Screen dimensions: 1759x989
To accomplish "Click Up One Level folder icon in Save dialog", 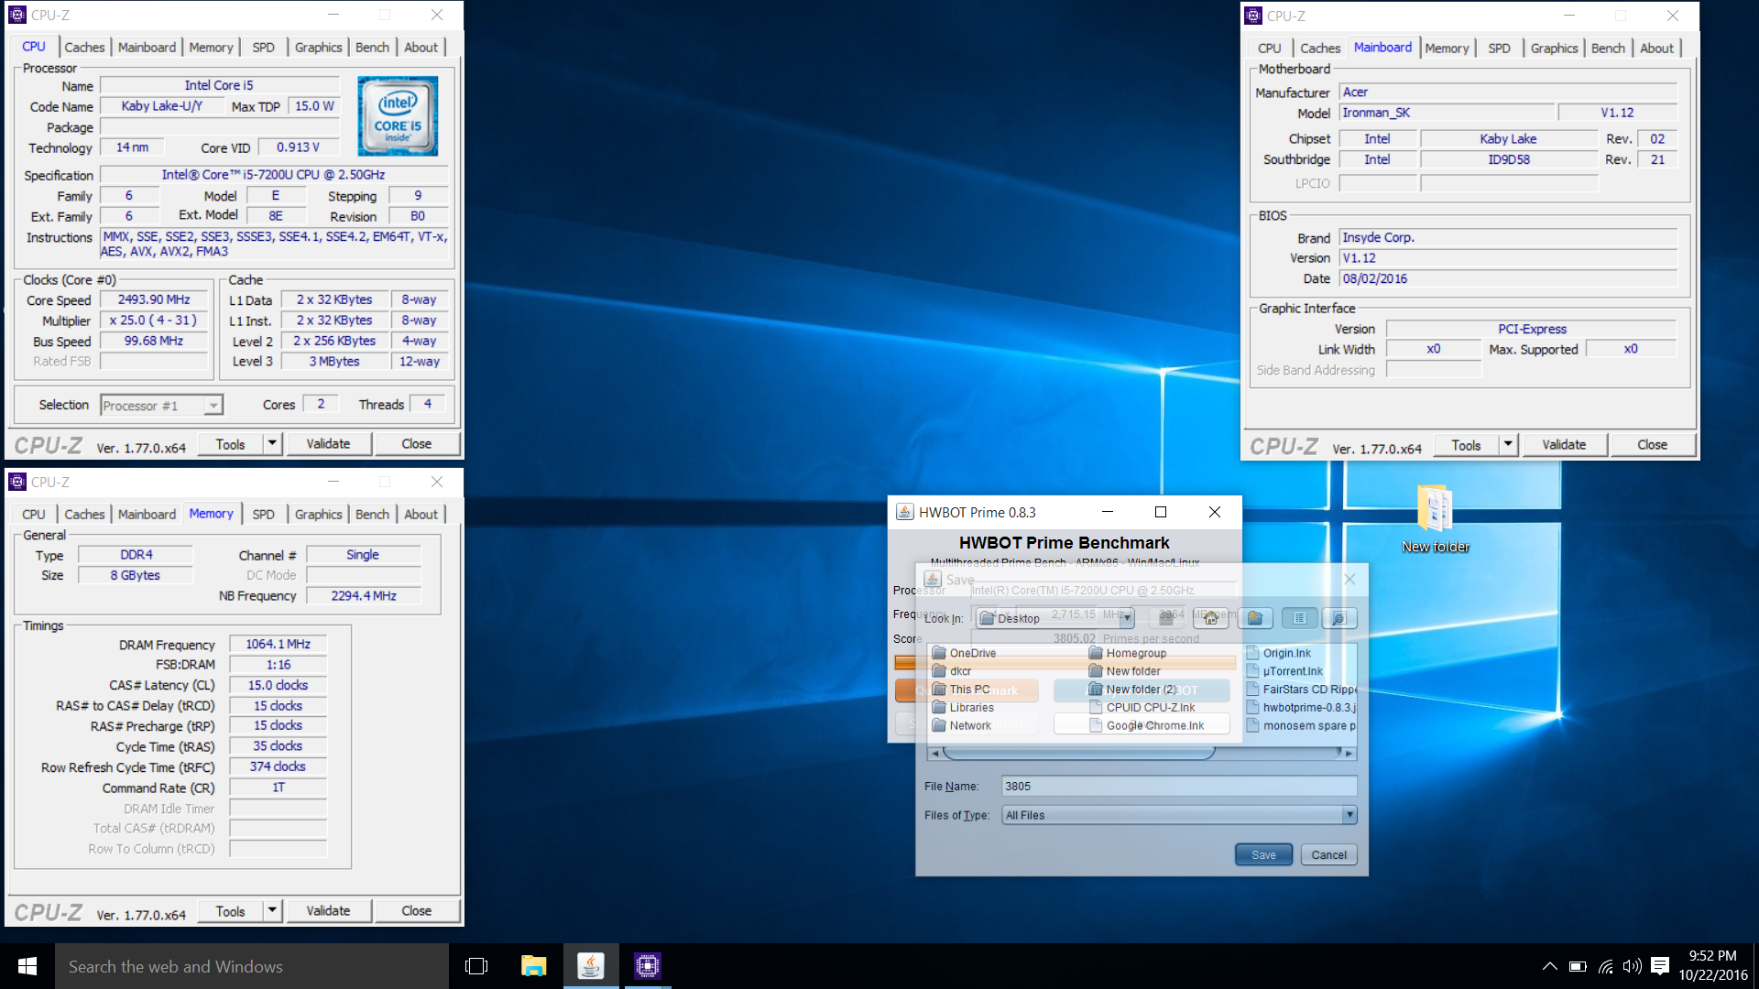I will tap(1166, 618).
